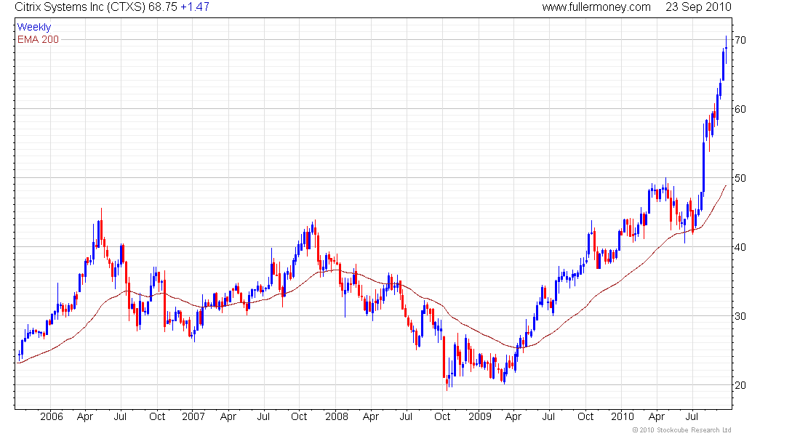
Task: Click the price axis label '30'
Action: pos(740,316)
